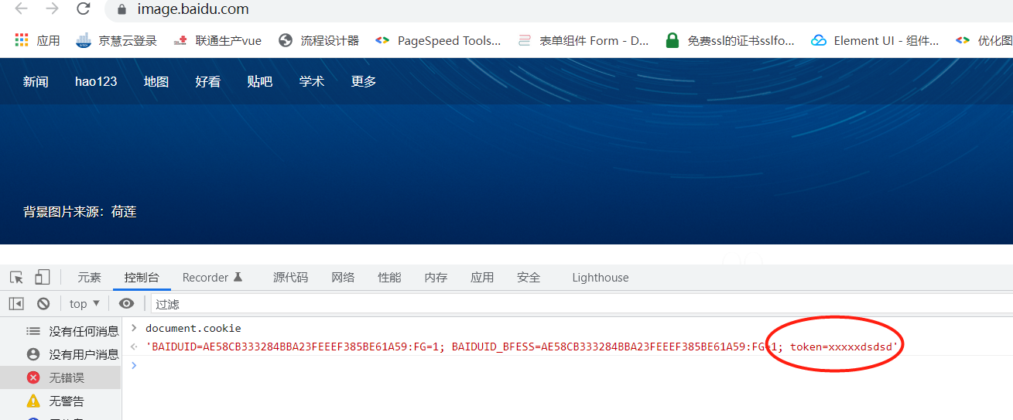Open the Element UI bookmark
Viewport: 1013px width, 420px height.
point(875,41)
